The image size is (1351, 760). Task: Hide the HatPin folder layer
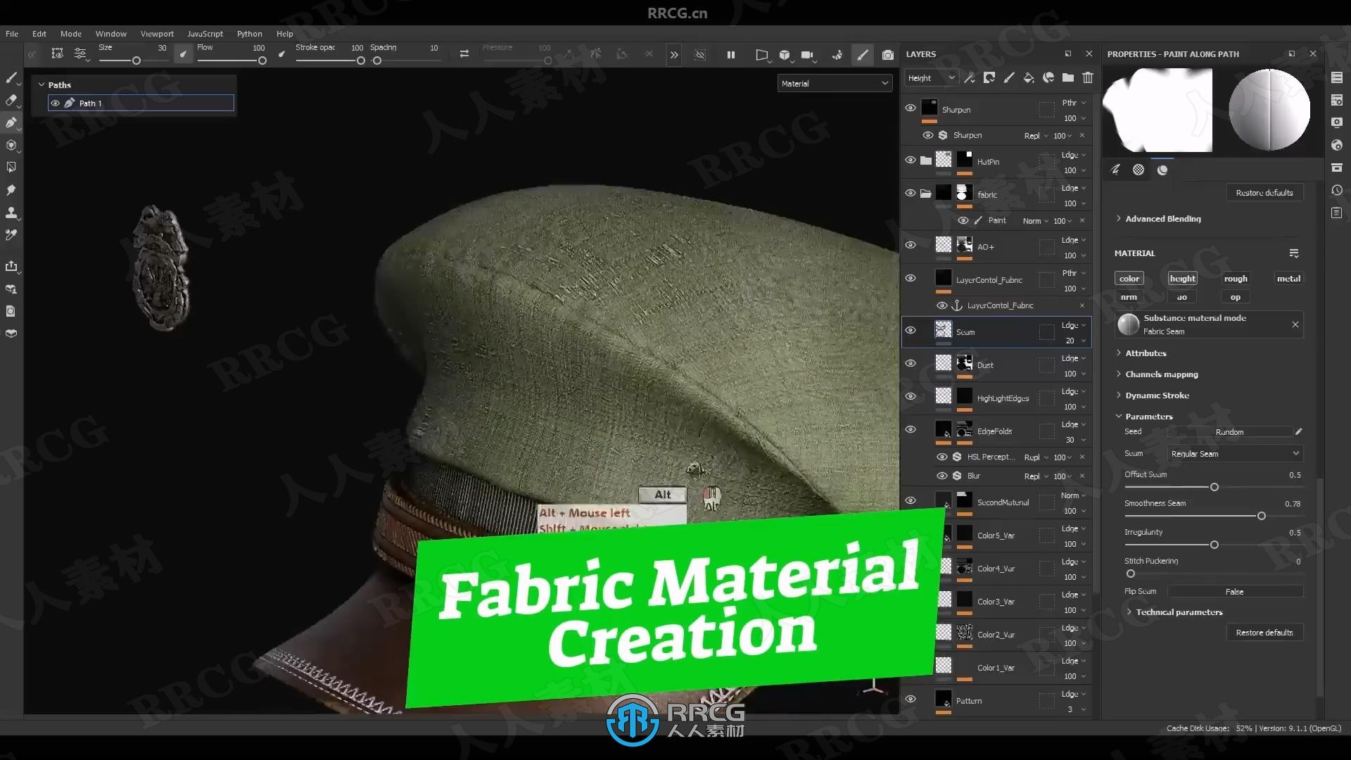click(x=911, y=160)
